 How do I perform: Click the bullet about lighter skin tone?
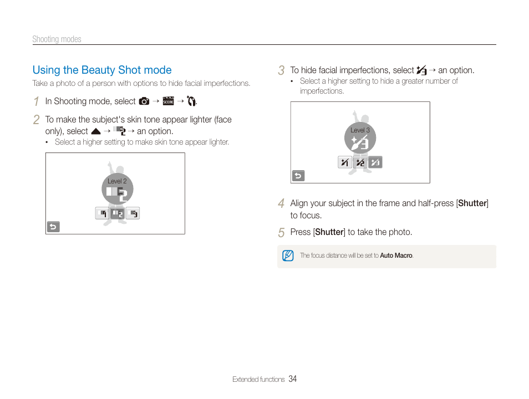point(142,142)
